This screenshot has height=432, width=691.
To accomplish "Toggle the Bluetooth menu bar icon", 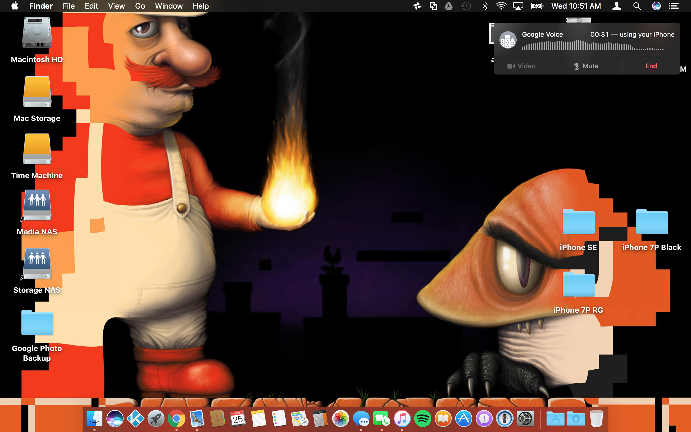I will (485, 6).
